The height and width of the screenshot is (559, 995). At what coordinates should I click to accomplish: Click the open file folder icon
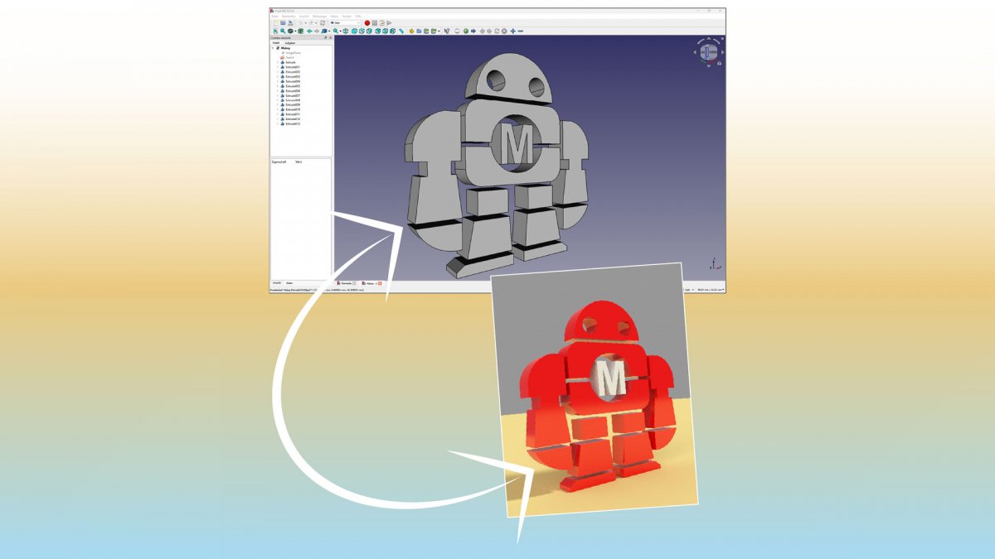tap(282, 22)
